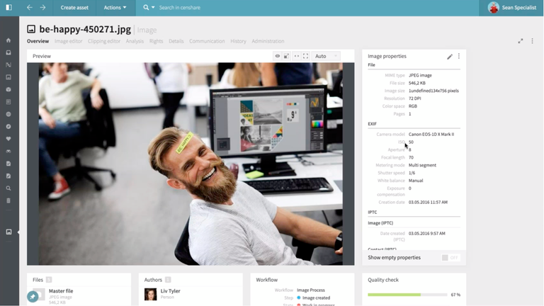
Task: Toggle the preview eye visibility button
Action: click(x=277, y=56)
